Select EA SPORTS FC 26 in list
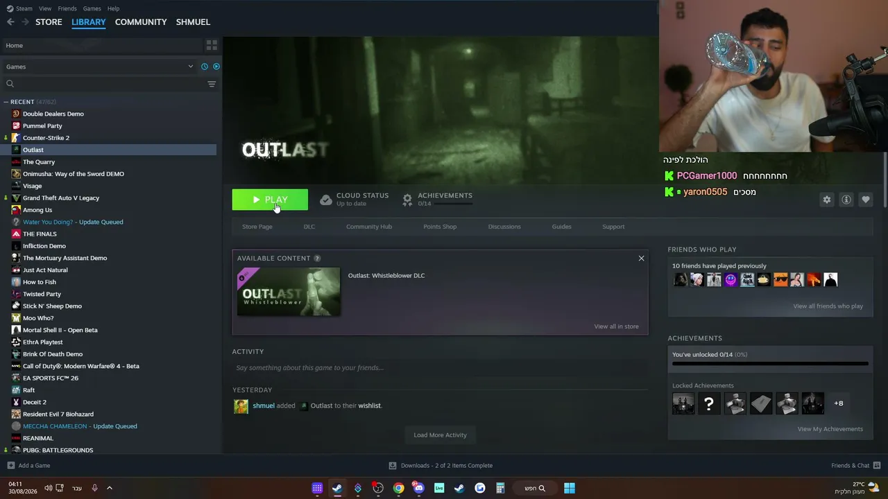Screen dimensions: 888x499 click(x=51, y=378)
